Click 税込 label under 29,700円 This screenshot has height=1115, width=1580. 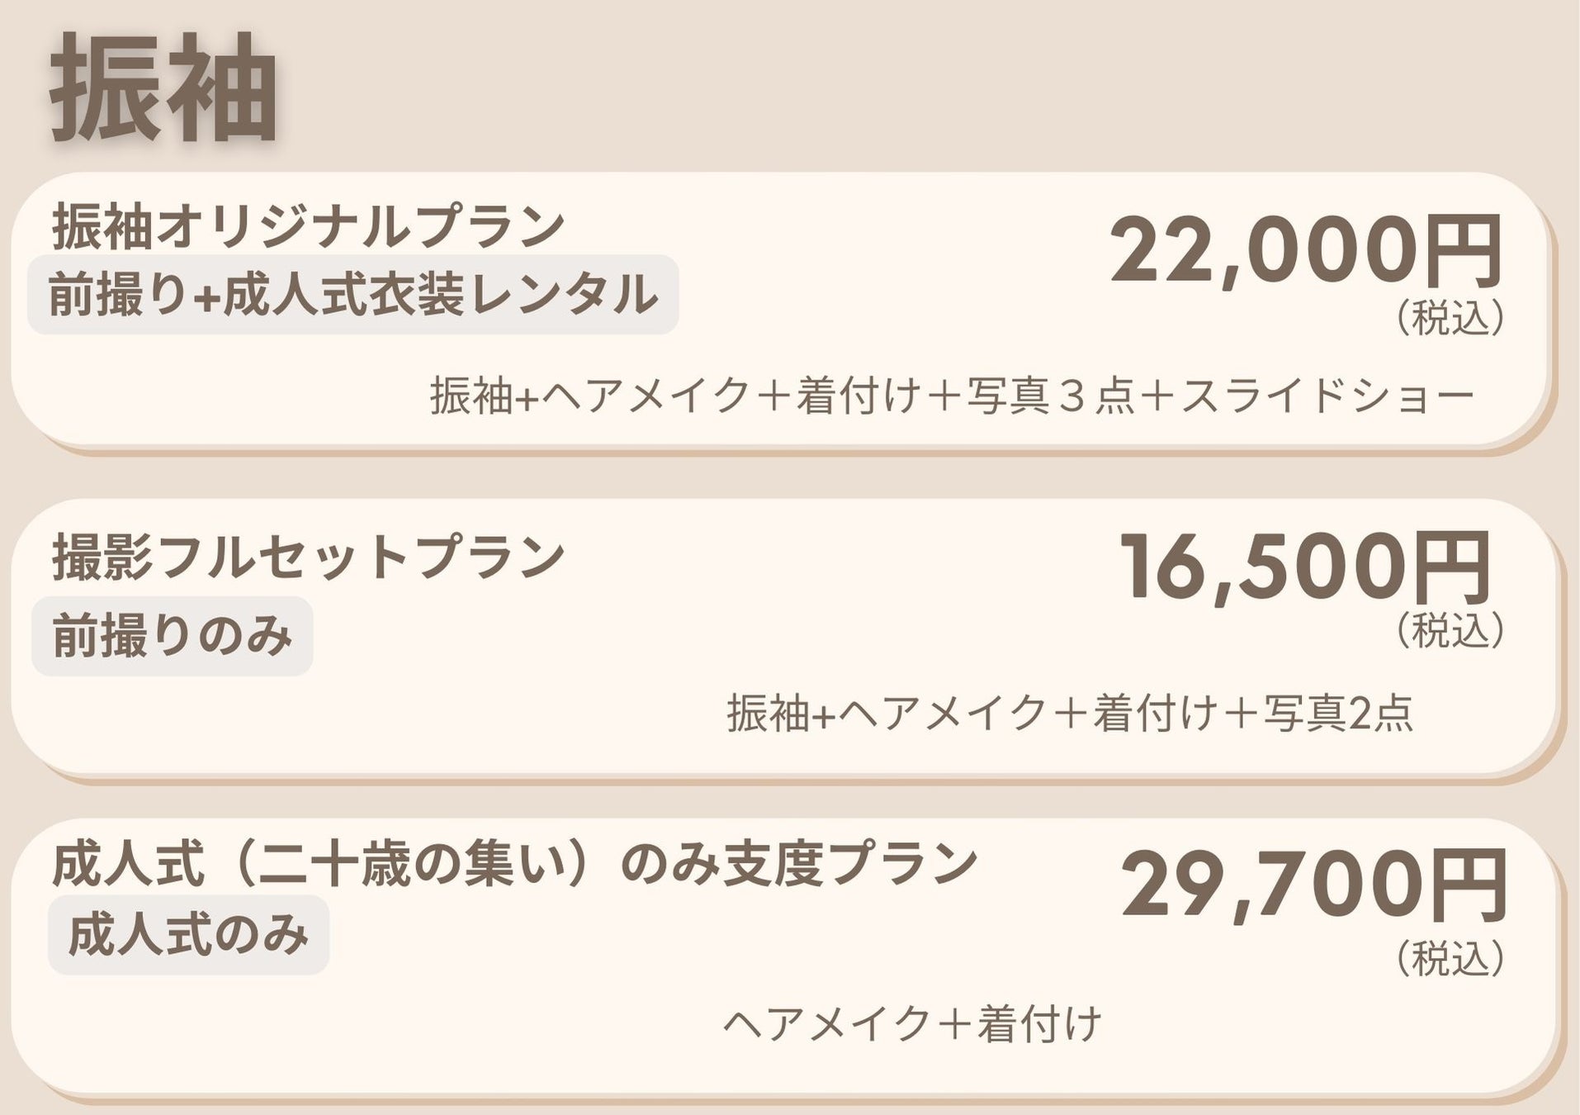(x=1450, y=958)
